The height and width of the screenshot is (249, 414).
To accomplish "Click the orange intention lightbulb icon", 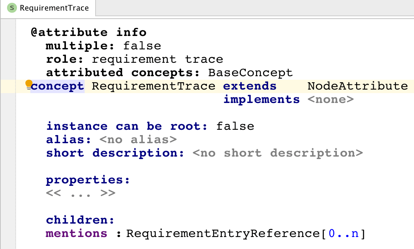I will [29, 84].
